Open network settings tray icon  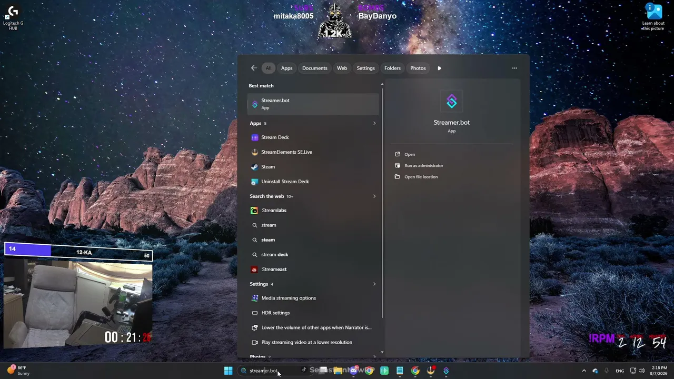pos(633,371)
